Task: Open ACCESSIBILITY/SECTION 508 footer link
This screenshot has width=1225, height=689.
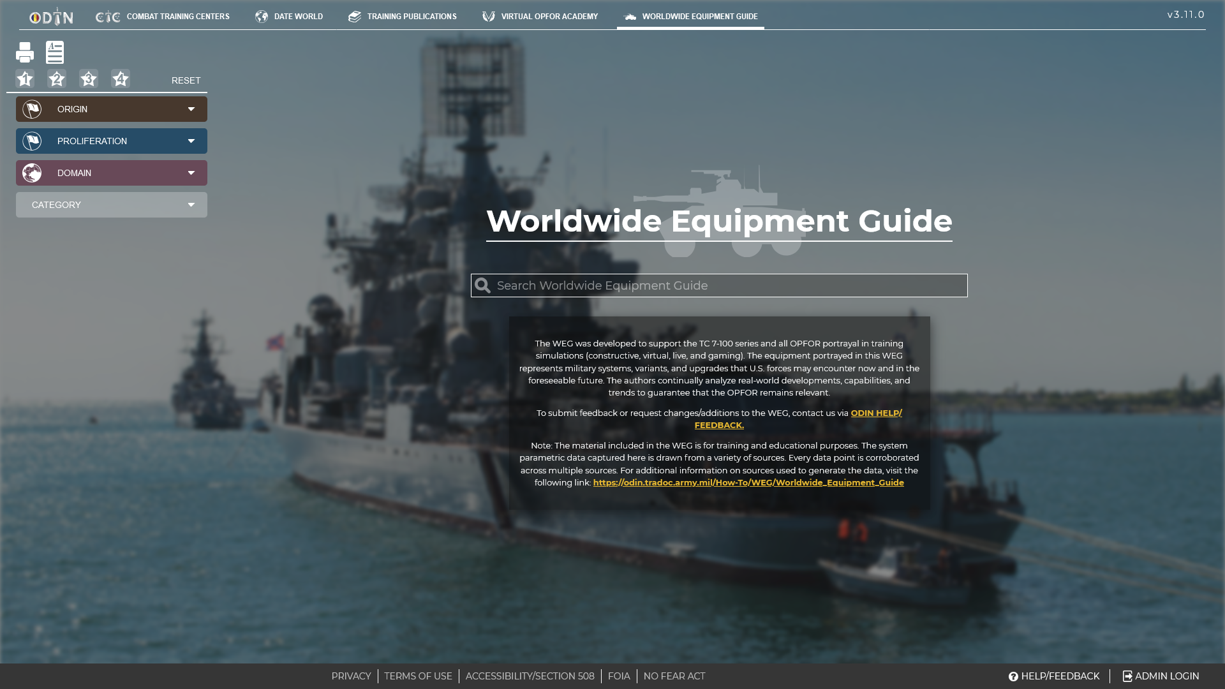Action: pyautogui.click(x=530, y=676)
